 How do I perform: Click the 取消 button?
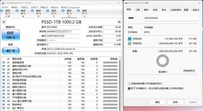pos(175,102)
